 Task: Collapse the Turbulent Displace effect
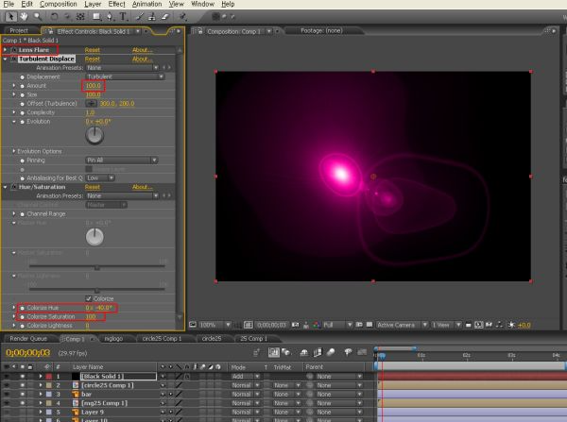(x=5, y=59)
